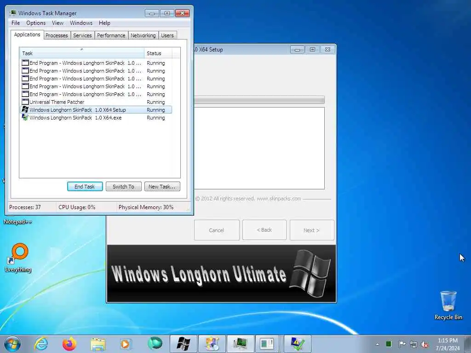Screen dimensions: 471x353
Task: Open the View menu in Task Manager
Action: click(57, 23)
